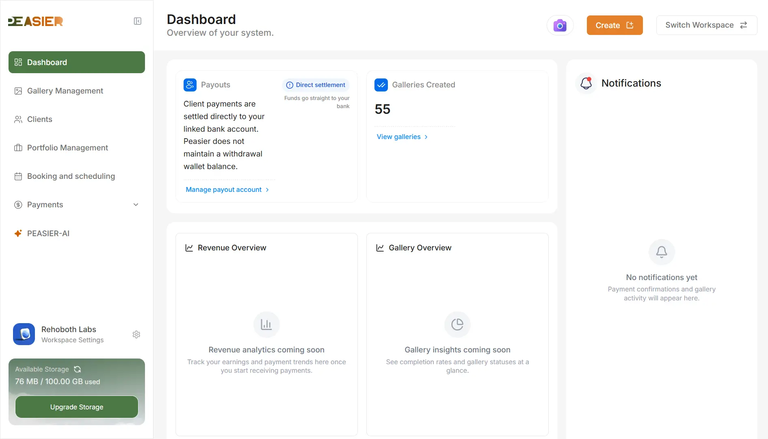
Task: Click the PEASIER logo
Action: coord(35,21)
